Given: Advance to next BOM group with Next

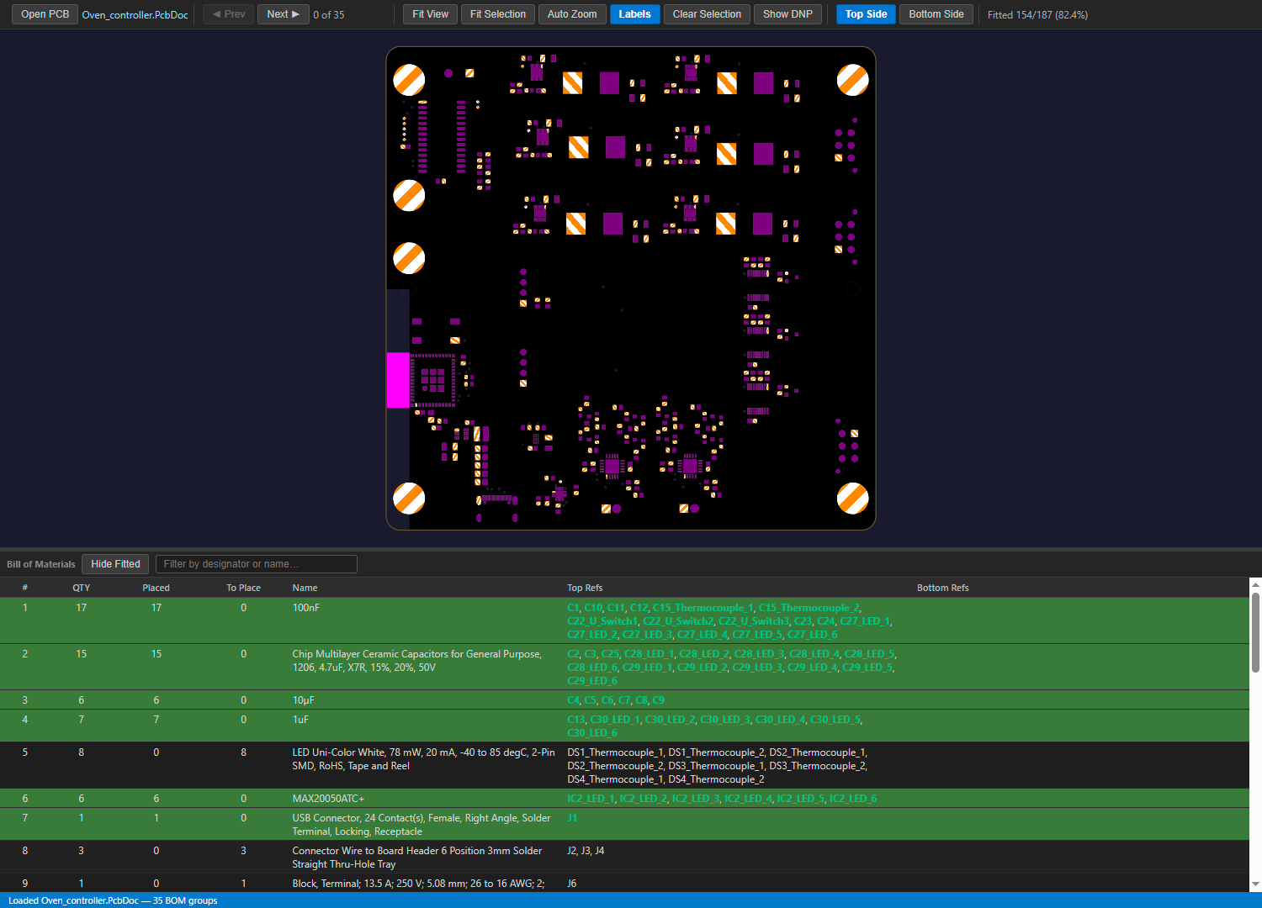Looking at the screenshot, I should click(x=283, y=14).
